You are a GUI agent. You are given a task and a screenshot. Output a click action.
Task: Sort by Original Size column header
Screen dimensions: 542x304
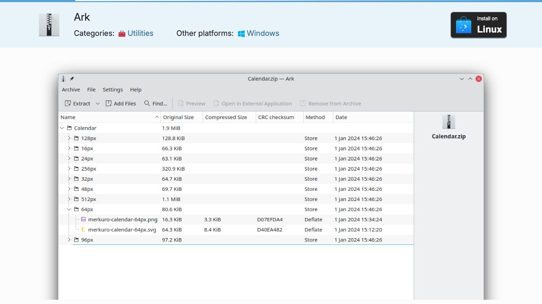tap(181, 117)
